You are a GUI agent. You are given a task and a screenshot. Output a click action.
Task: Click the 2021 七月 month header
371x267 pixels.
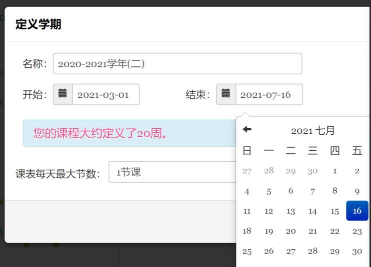coord(312,131)
